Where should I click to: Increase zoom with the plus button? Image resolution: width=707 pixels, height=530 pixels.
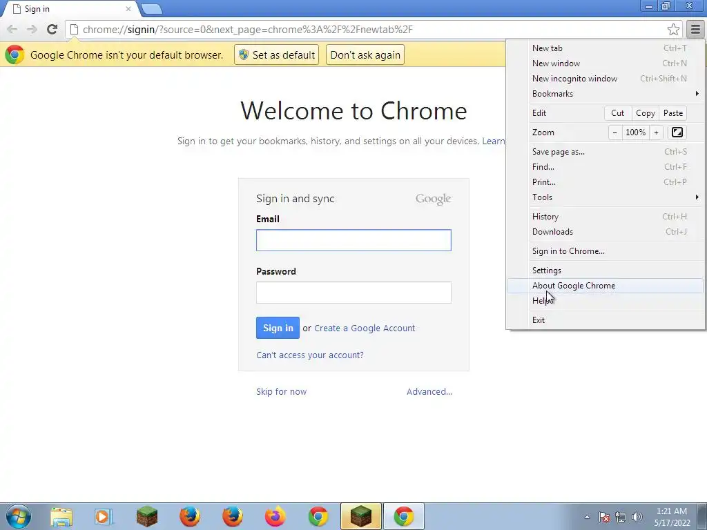click(656, 132)
